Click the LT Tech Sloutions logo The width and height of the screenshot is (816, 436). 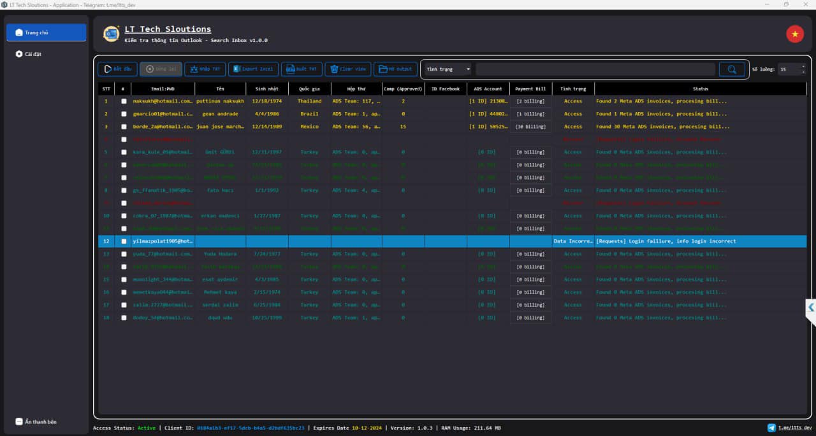[x=112, y=34]
